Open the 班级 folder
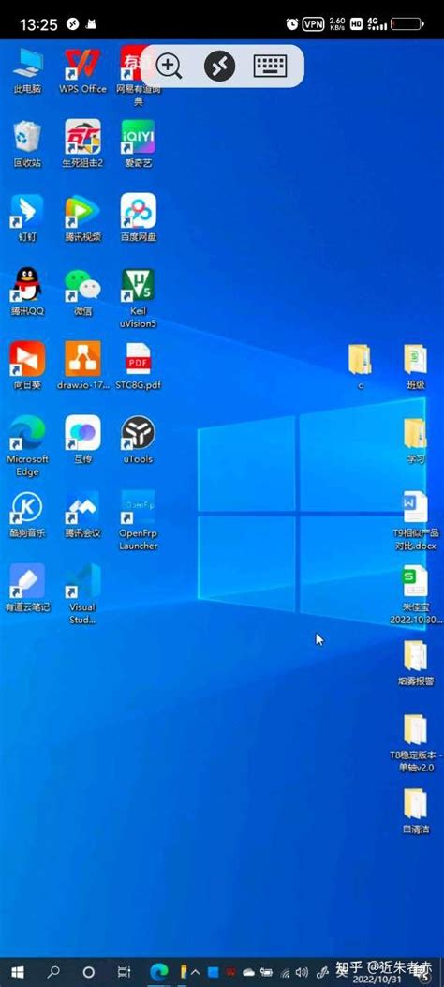Image resolution: width=444 pixels, height=987 pixels. [x=415, y=367]
